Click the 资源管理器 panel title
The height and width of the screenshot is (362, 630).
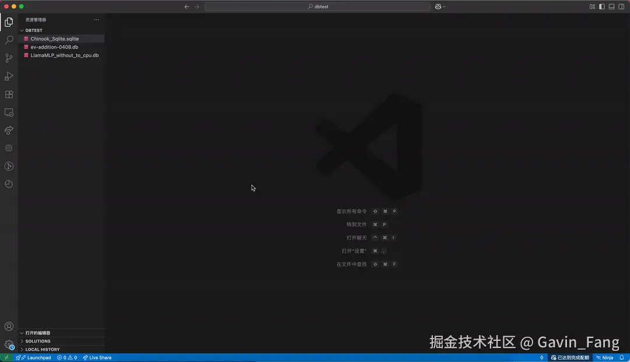pyautogui.click(x=36, y=20)
